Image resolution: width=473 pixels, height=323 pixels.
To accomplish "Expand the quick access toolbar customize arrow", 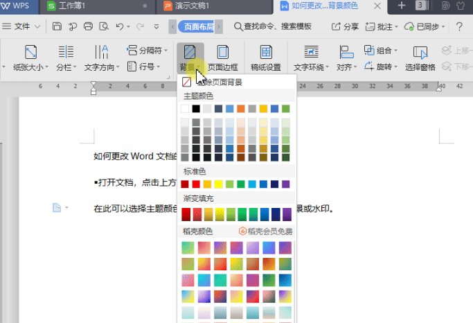I will click(x=157, y=26).
